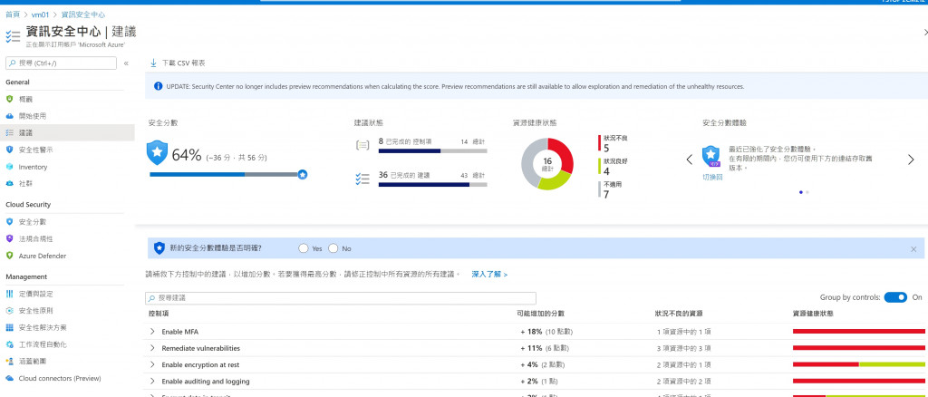This screenshot has height=397, width=928.
Task: Click the download arrow icon beside 下載 CSV 報表
Action: point(153,63)
